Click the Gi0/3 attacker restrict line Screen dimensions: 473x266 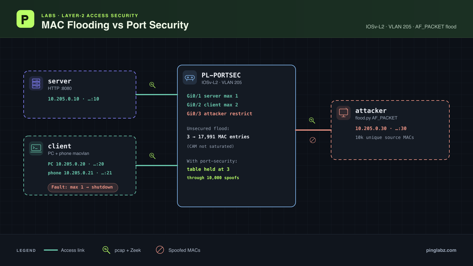coord(219,114)
